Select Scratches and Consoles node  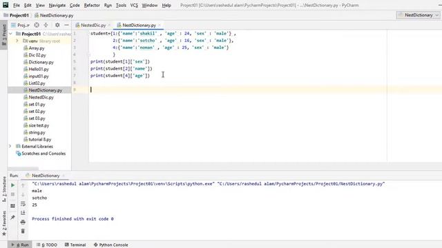click(x=41, y=154)
